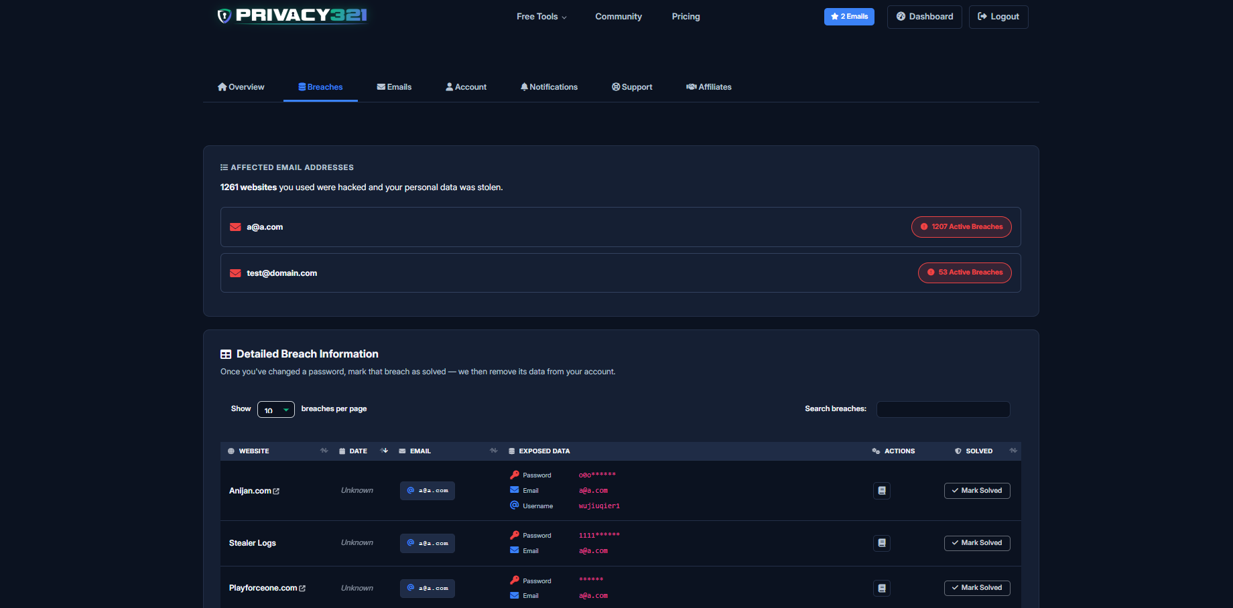Click the Privacy321 shield logo
Image resolution: width=1233 pixels, height=608 pixels.
coord(291,15)
